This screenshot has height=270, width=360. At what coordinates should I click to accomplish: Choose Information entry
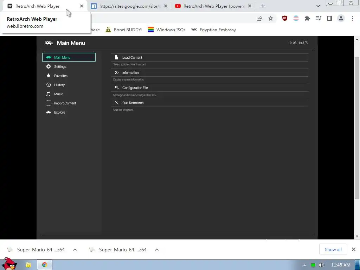pyautogui.click(x=210, y=72)
